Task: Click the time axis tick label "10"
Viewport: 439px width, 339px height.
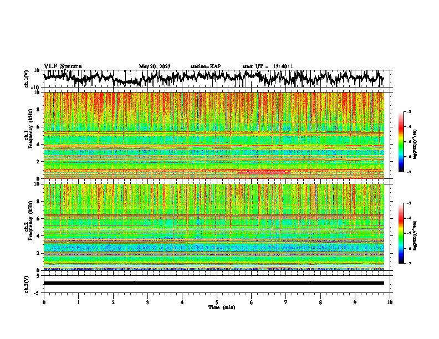Action: pos(390,302)
